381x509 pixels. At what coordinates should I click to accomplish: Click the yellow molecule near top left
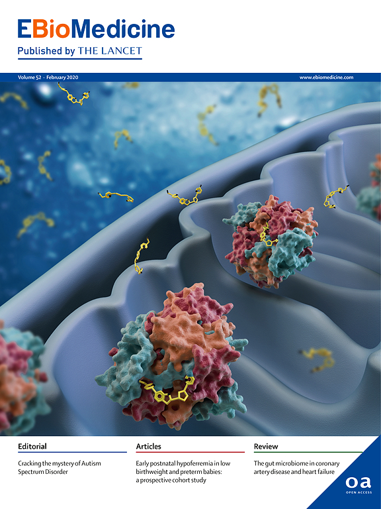click(74, 93)
